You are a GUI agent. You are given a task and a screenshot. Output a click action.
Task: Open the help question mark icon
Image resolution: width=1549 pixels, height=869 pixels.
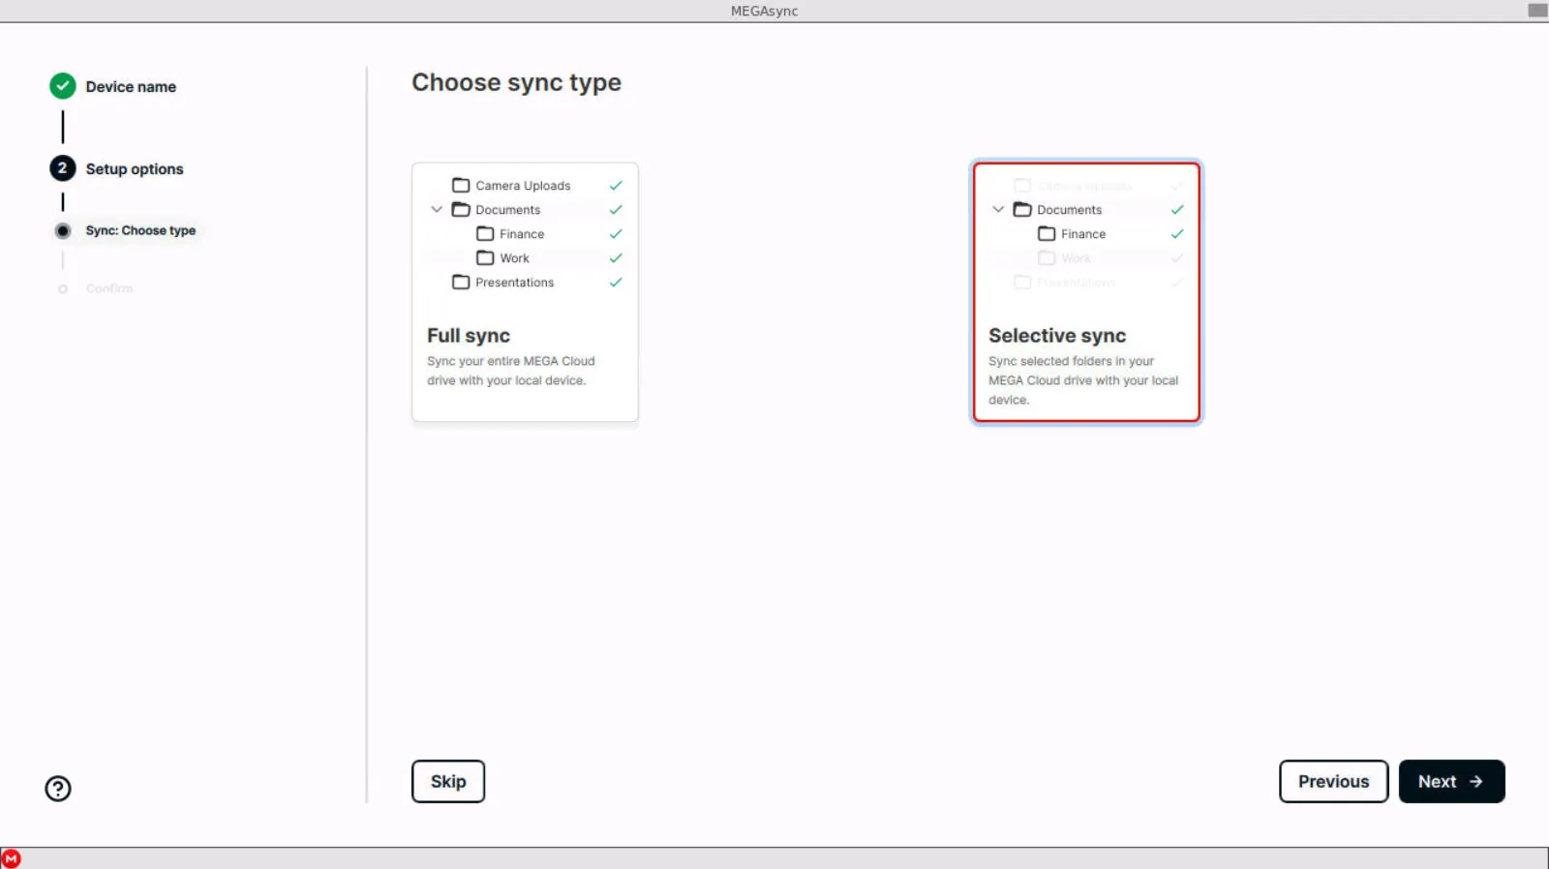58,789
